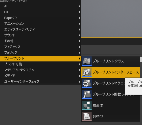
Task: Open the エディタユーティリティ submenu
Action: point(40,30)
